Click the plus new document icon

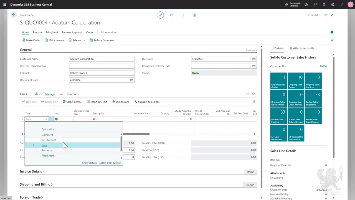(183, 15)
